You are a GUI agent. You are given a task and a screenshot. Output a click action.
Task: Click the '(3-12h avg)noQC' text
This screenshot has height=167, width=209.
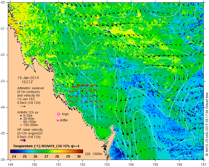tap(30, 133)
